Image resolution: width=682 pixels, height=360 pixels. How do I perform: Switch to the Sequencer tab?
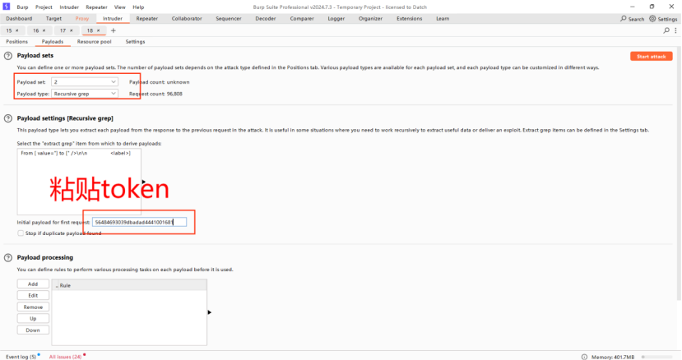(229, 19)
